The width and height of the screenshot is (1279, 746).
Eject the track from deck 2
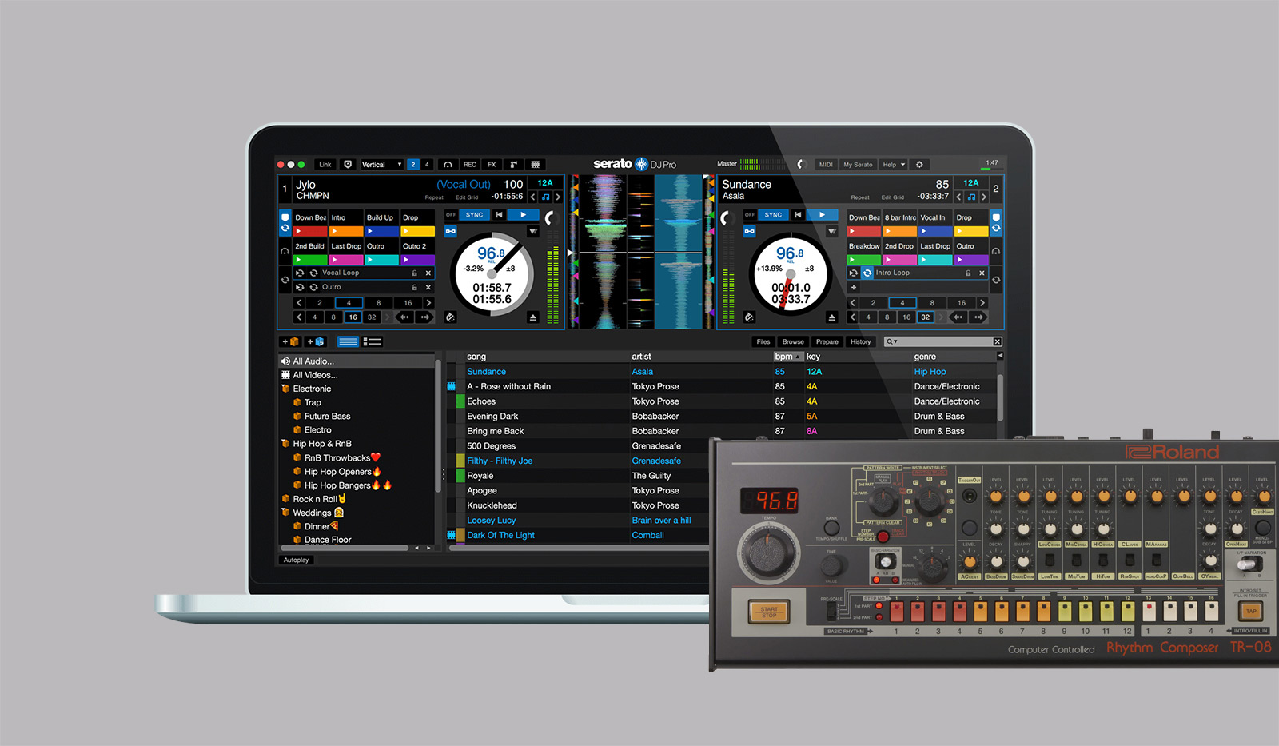pos(831,317)
